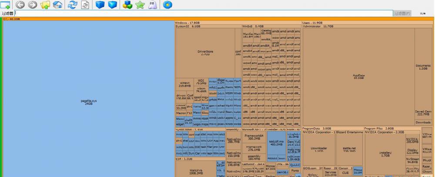Select the 68d2df.msi 483.2MB file block
435x177 pixels.
click(x=276, y=143)
